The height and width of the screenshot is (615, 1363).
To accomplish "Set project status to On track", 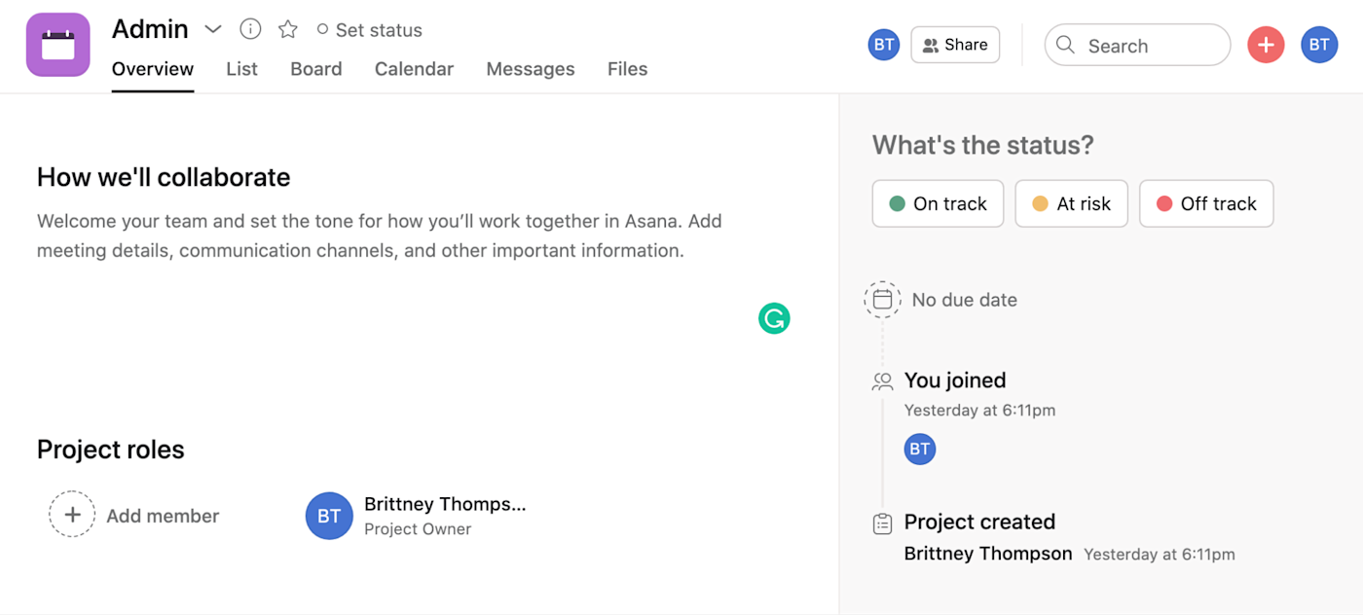I will point(938,203).
